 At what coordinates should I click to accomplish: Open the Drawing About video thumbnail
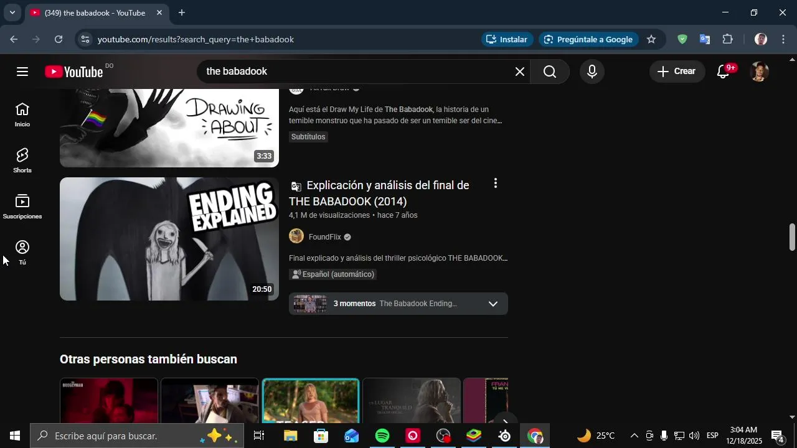[169, 128]
